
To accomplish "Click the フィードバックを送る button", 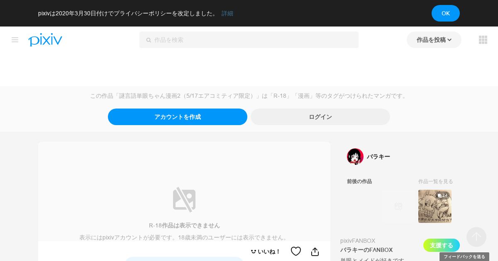I will 464,257.
